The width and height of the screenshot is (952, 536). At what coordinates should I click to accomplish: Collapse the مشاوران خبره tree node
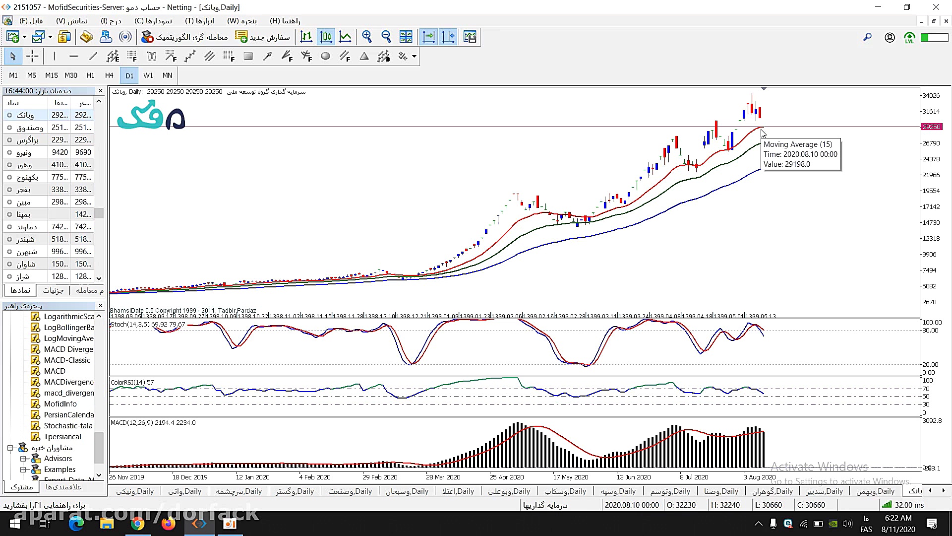pyautogui.click(x=10, y=448)
